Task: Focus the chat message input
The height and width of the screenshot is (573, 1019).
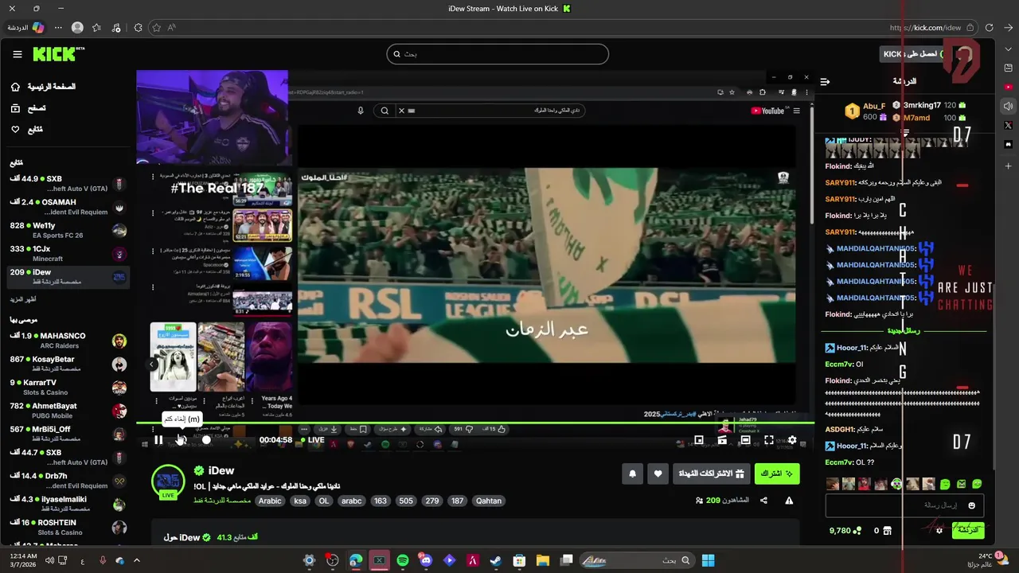Action: pyautogui.click(x=904, y=505)
